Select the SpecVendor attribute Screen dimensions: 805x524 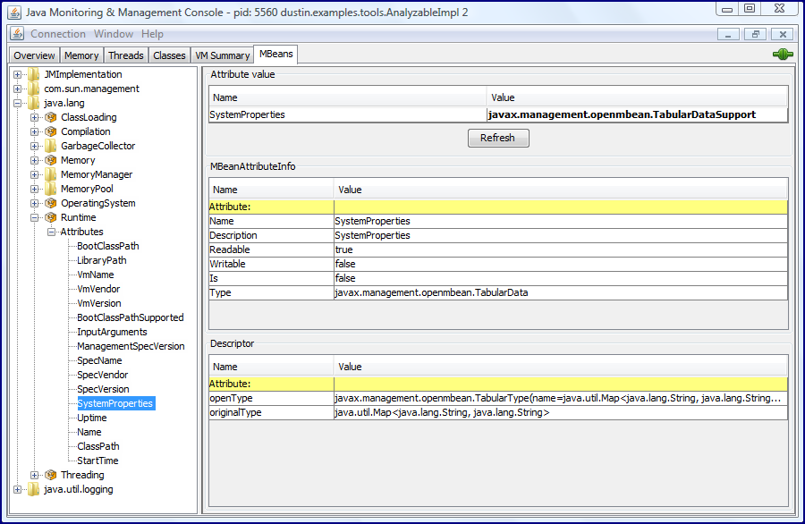[x=103, y=376]
